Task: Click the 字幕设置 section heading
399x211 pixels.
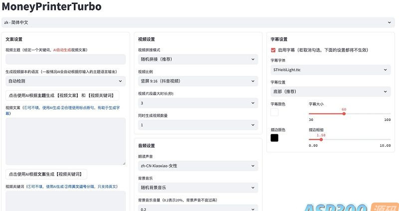Action: point(279,39)
